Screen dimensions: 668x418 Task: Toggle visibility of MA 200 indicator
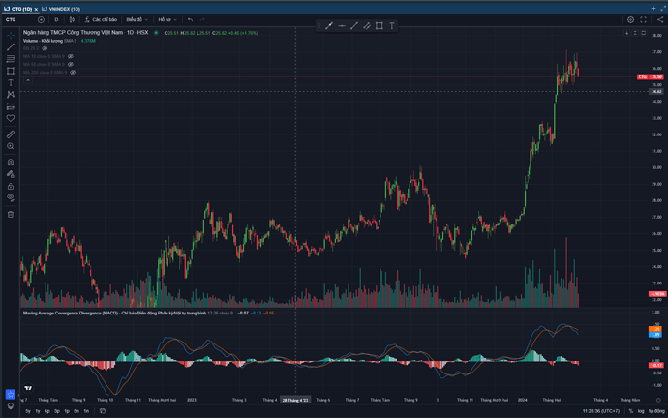click(73, 72)
